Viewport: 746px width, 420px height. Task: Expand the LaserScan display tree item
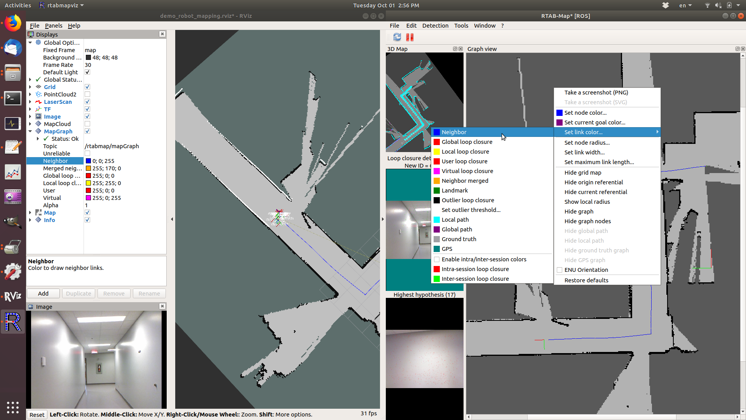point(30,102)
